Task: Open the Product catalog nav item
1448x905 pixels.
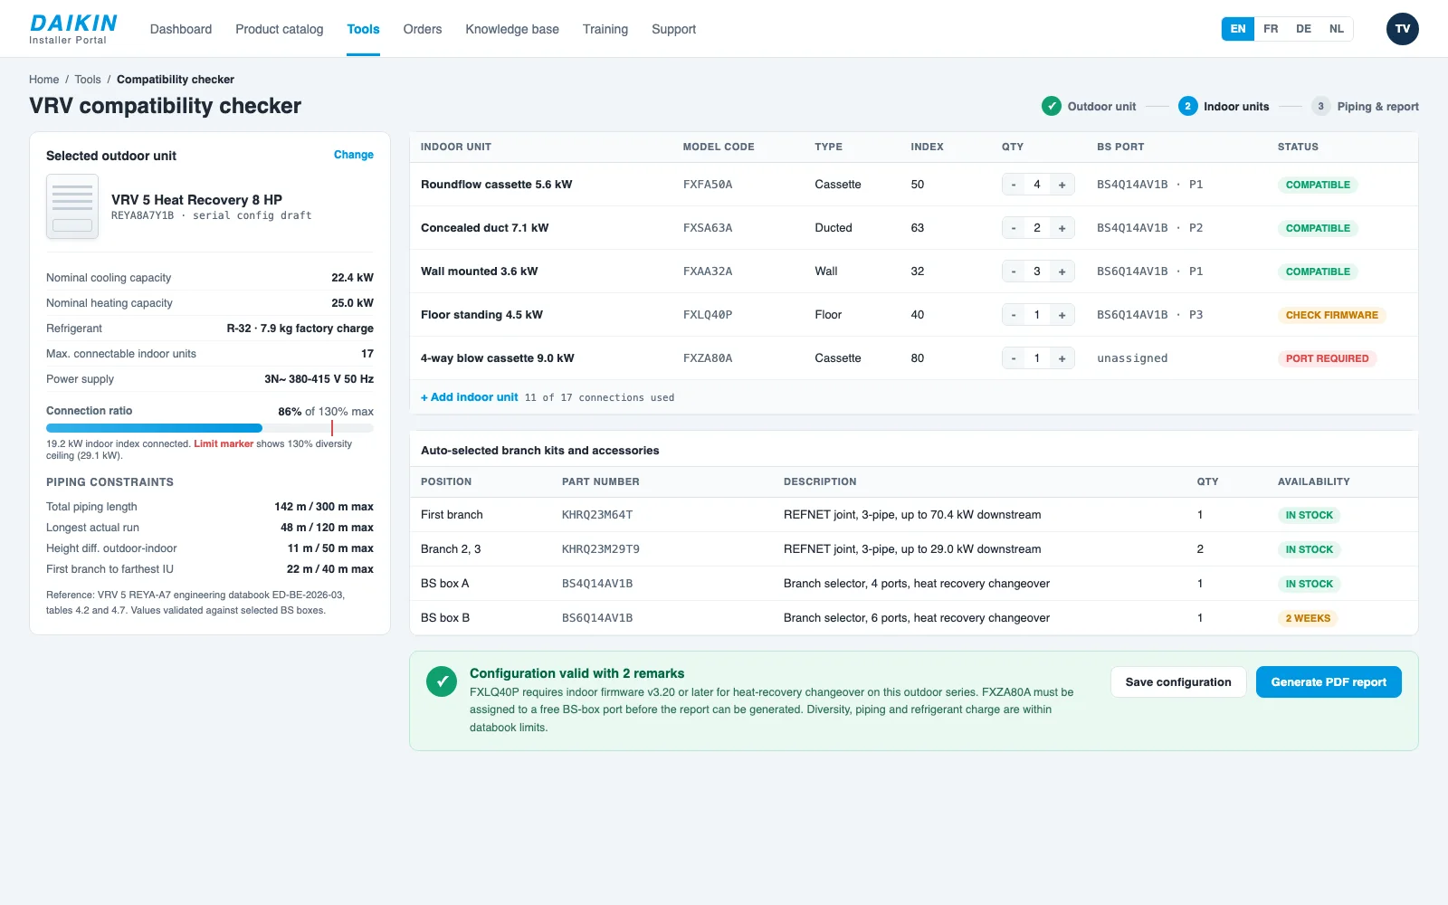Action: (x=279, y=29)
